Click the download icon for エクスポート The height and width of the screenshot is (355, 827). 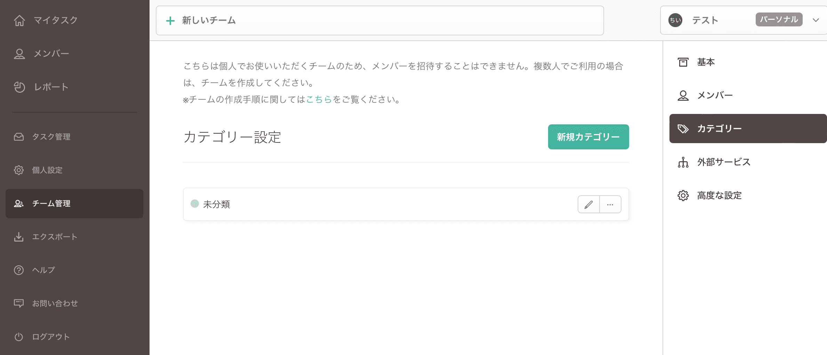[19, 237]
